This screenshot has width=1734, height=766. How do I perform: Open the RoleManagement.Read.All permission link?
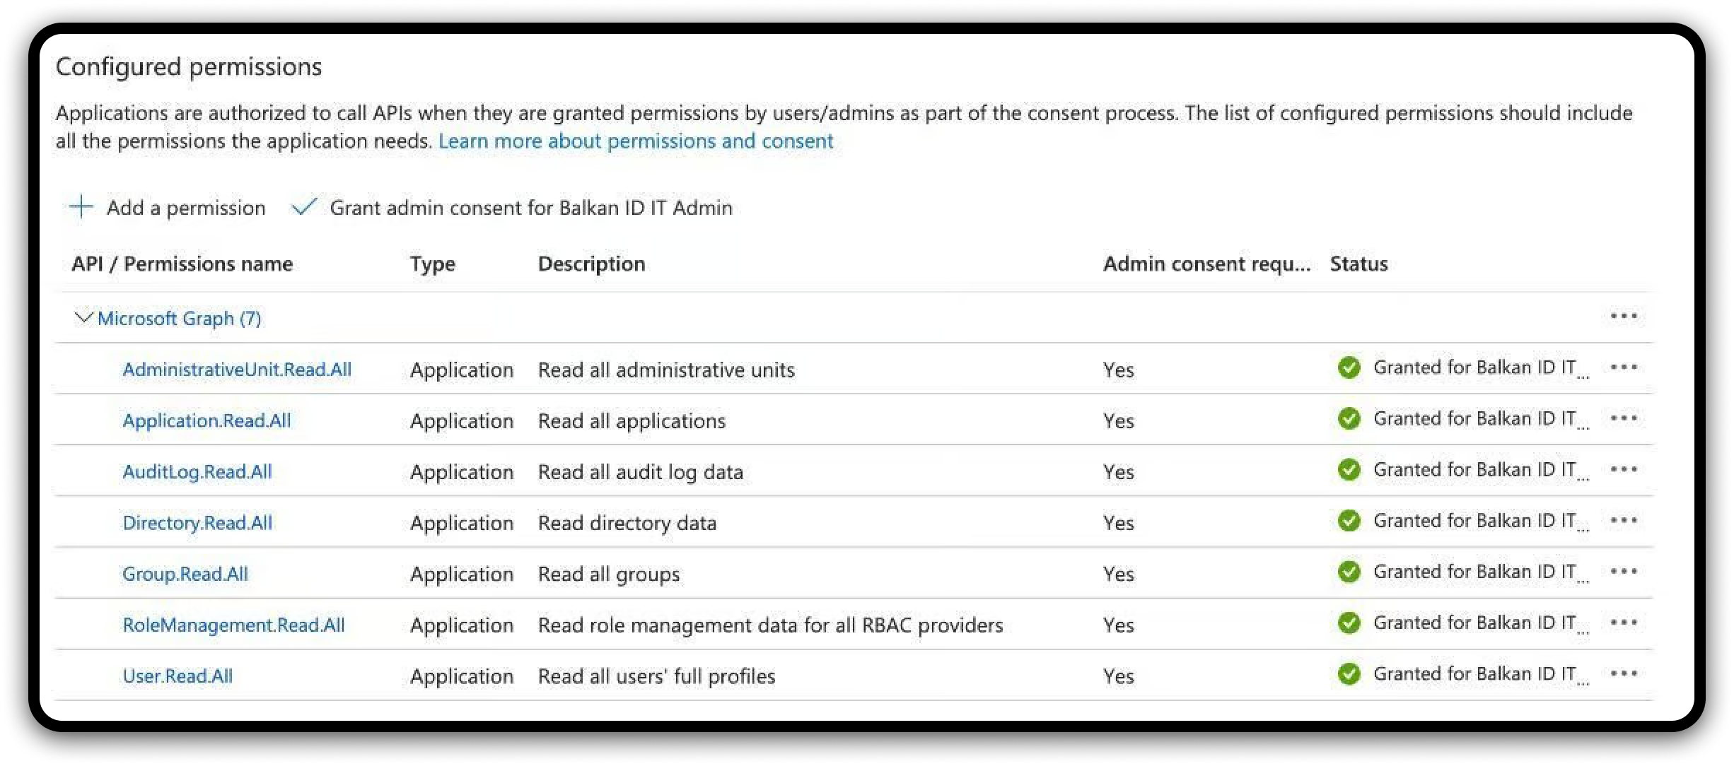[x=233, y=625]
